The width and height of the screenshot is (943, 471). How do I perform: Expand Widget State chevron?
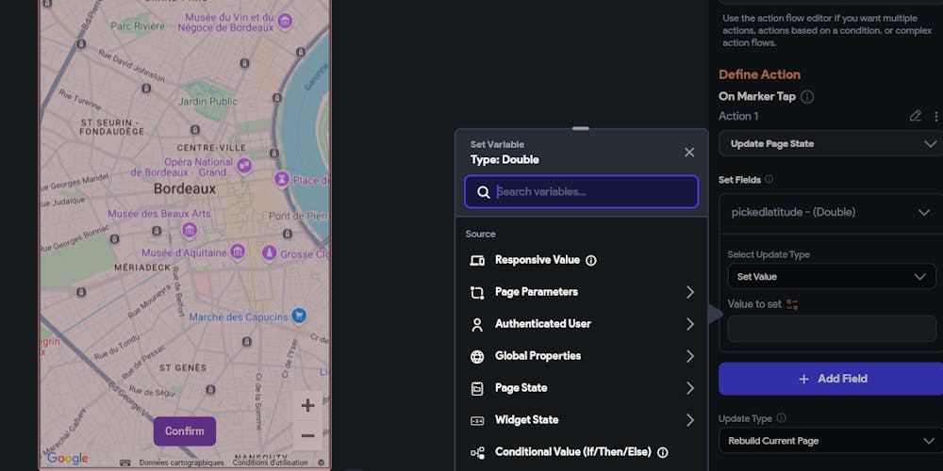click(690, 420)
